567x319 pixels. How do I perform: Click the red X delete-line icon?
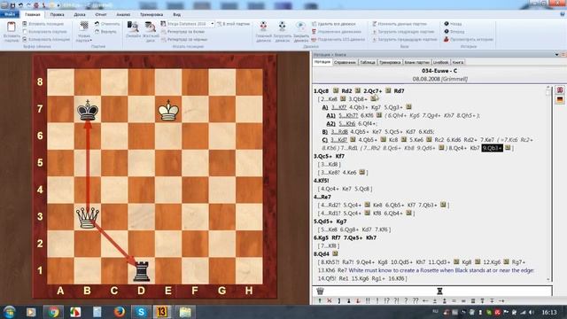click(330, 300)
